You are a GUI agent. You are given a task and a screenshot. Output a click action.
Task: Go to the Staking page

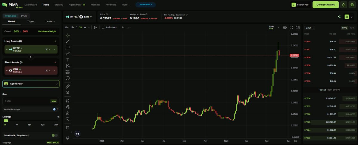pos(59,5)
